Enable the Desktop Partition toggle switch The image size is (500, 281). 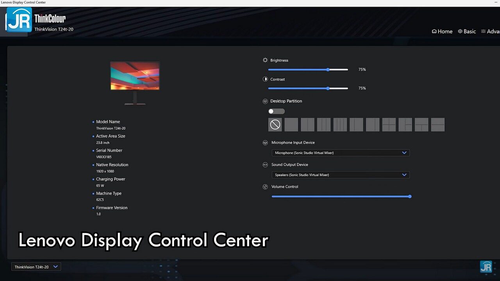pos(276,111)
